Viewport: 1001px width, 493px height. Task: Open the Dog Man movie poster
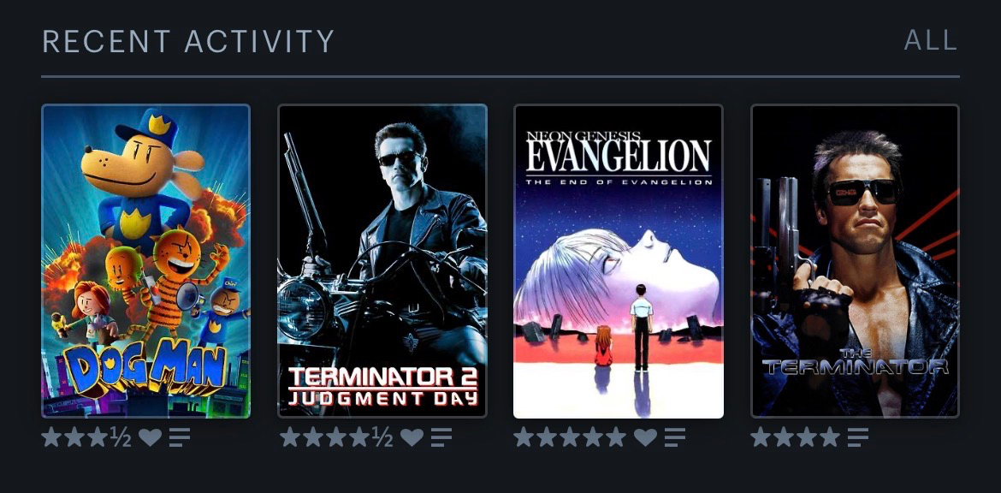pos(145,261)
